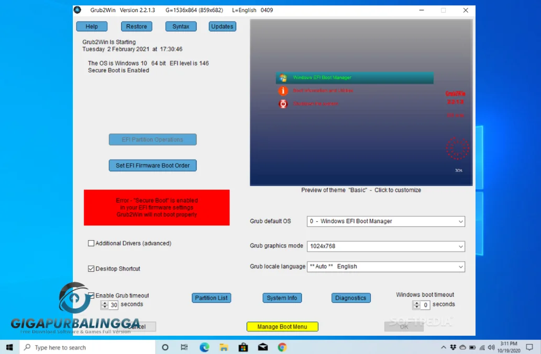
Task: Open Google Chrome from the taskbar
Action: tap(281, 347)
